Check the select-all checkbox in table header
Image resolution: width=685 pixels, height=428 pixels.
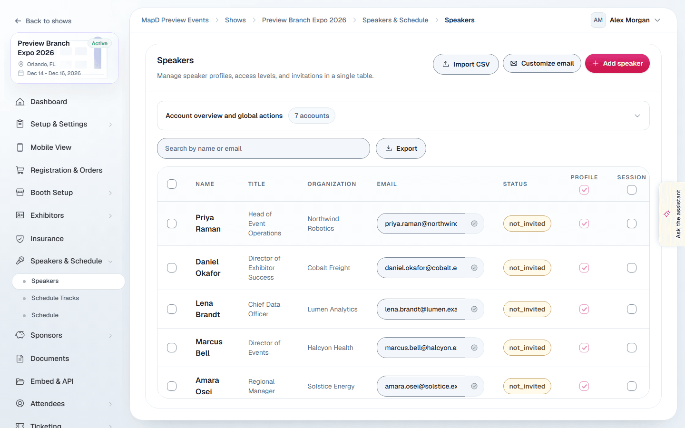(172, 184)
